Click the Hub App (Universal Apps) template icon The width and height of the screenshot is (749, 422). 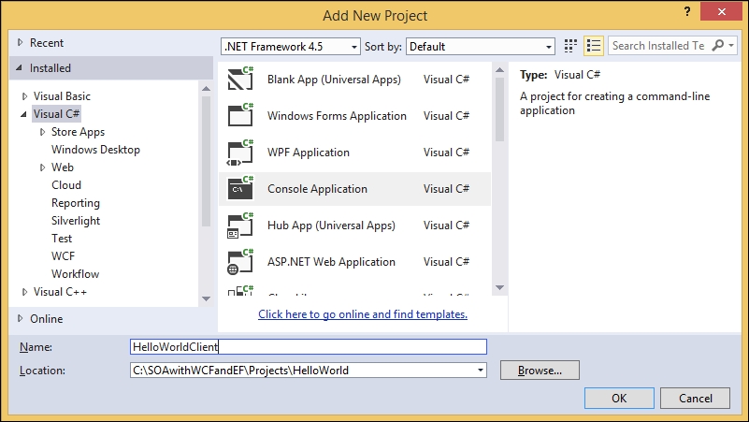240,226
